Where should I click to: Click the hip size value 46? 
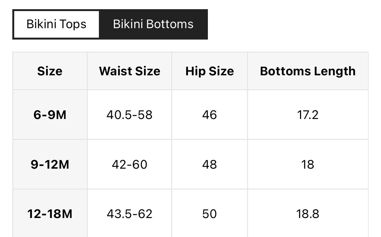[x=209, y=115]
